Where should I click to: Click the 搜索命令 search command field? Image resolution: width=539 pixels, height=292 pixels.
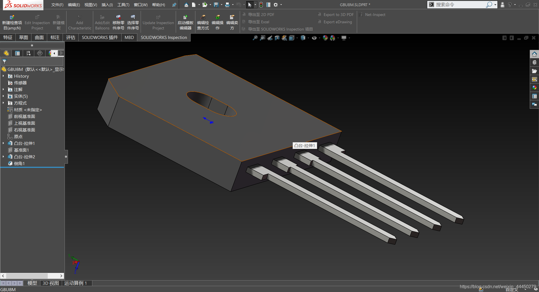[x=460, y=5]
